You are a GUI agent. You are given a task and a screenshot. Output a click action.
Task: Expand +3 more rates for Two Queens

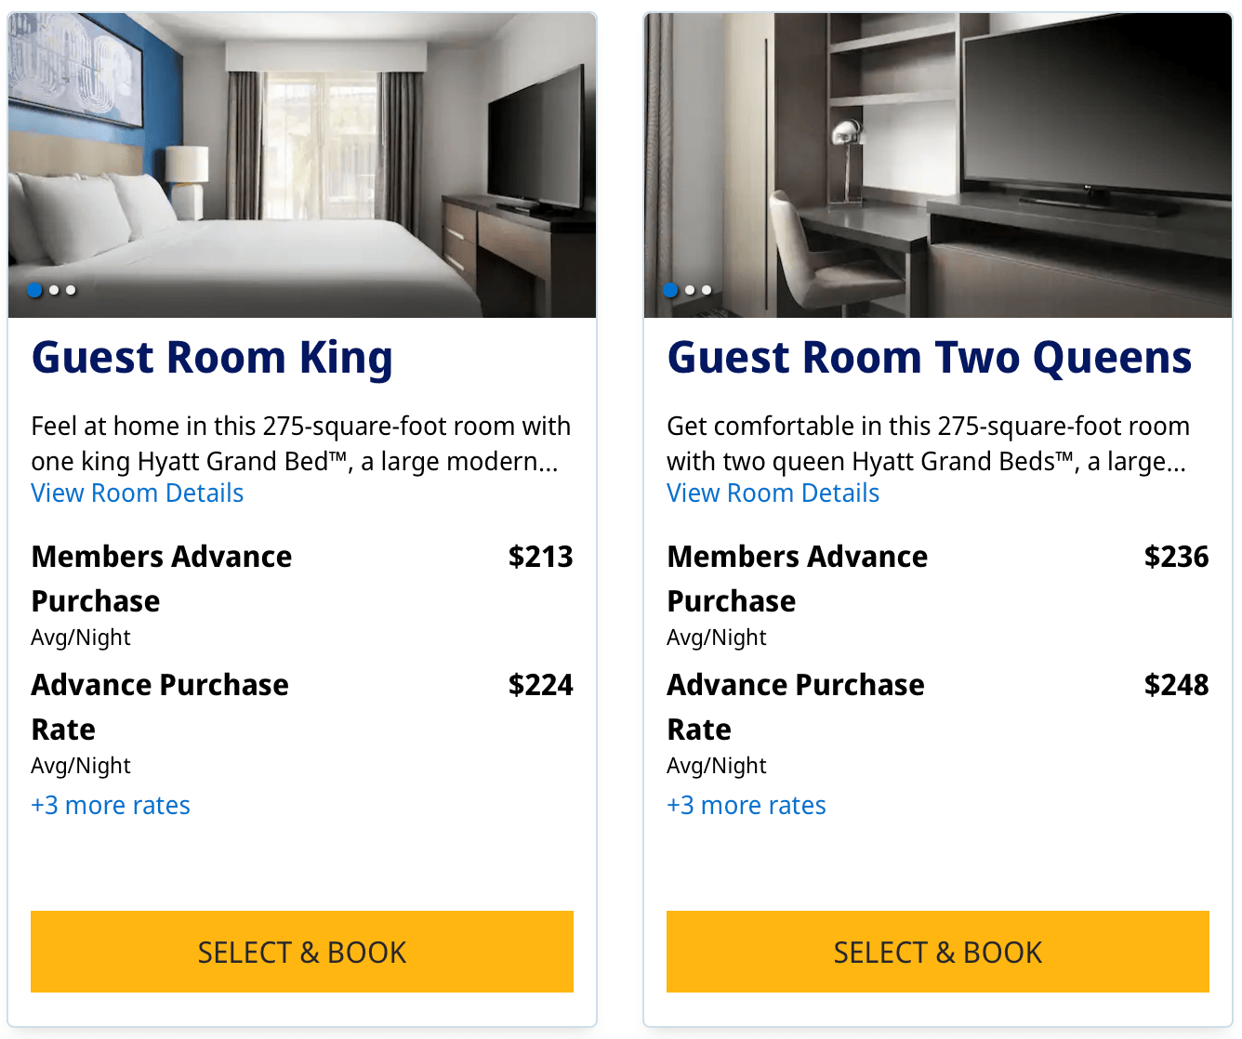tap(747, 806)
